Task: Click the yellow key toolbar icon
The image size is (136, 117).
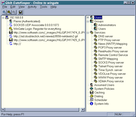Action: coord(9,12)
